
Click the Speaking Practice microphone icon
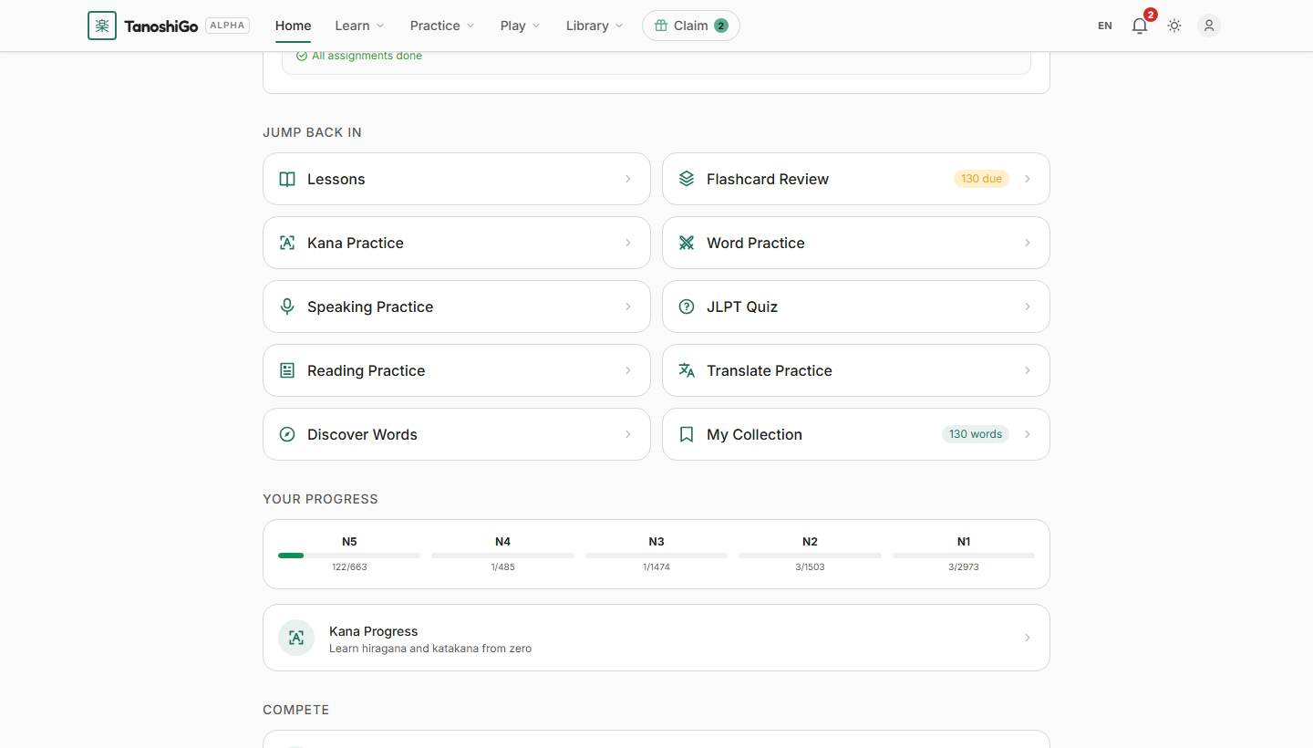coord(287,306)
